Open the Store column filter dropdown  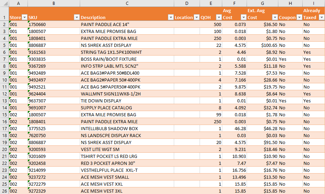point(25,17)
